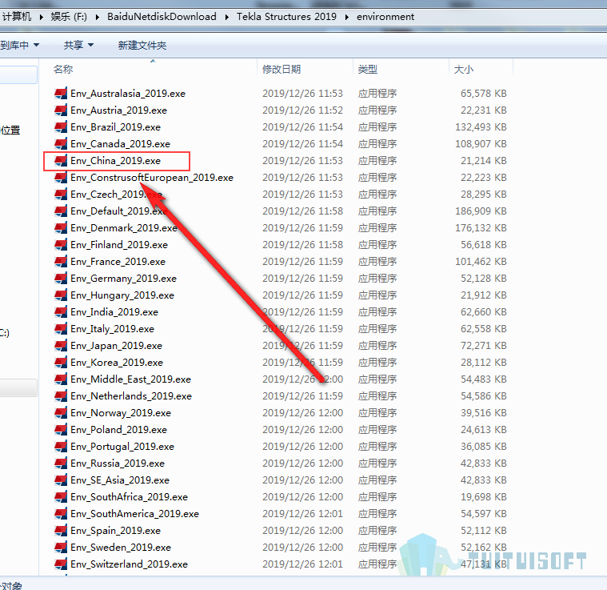The width and height of the screenshot is (607, 590).
Task: Click the 2019/12/26 11:52 date of Env_Austria
Action: [x=303, y=110]
